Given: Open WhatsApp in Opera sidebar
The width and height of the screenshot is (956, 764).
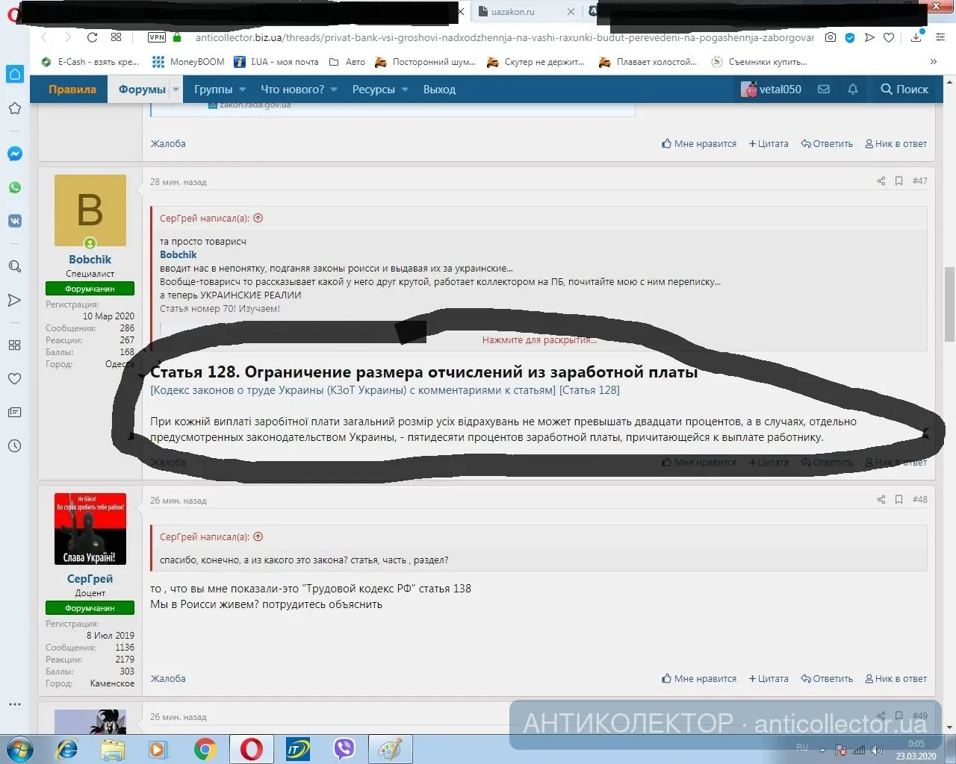Looking at the screenshot, I should 14,187.
